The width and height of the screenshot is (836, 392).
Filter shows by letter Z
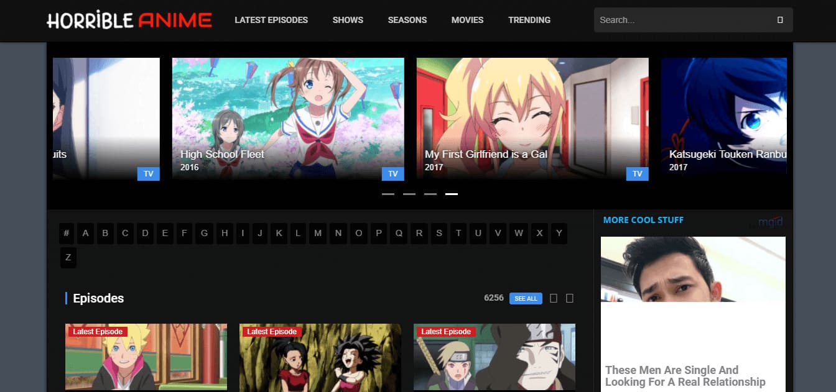(x=68, y=258)
